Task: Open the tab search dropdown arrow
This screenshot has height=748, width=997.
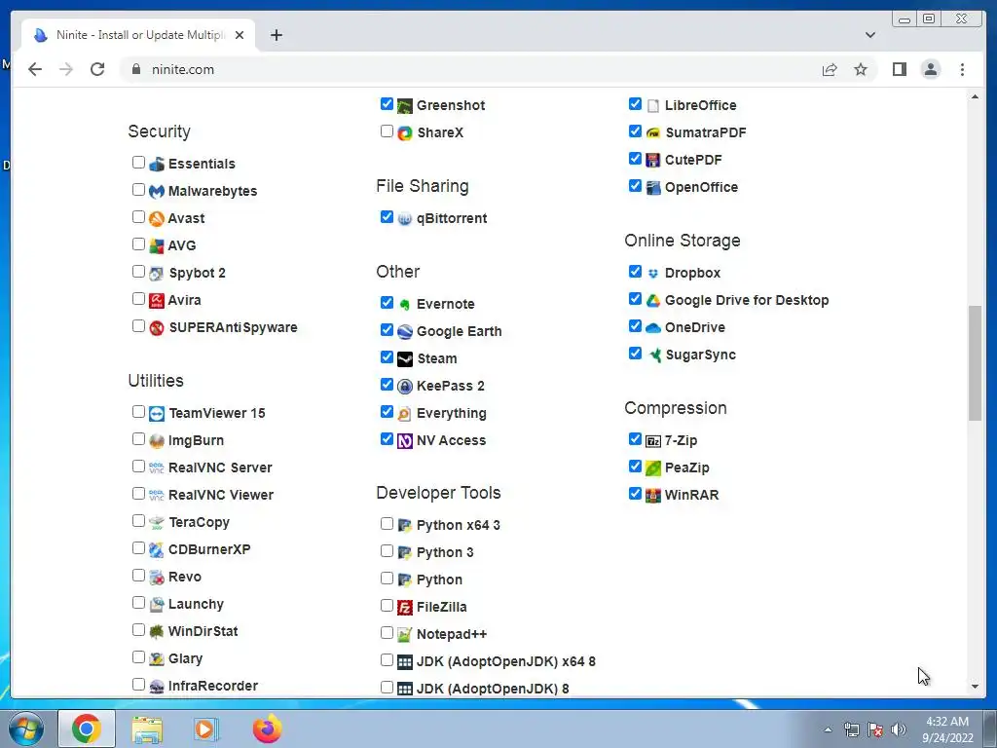Action: point(869,35)
